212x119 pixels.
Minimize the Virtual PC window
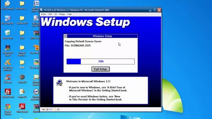click(x=150, y=10)
